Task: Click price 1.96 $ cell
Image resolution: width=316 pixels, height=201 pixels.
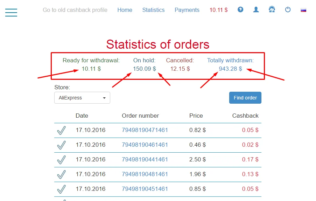Action: [x=197, y=174]
